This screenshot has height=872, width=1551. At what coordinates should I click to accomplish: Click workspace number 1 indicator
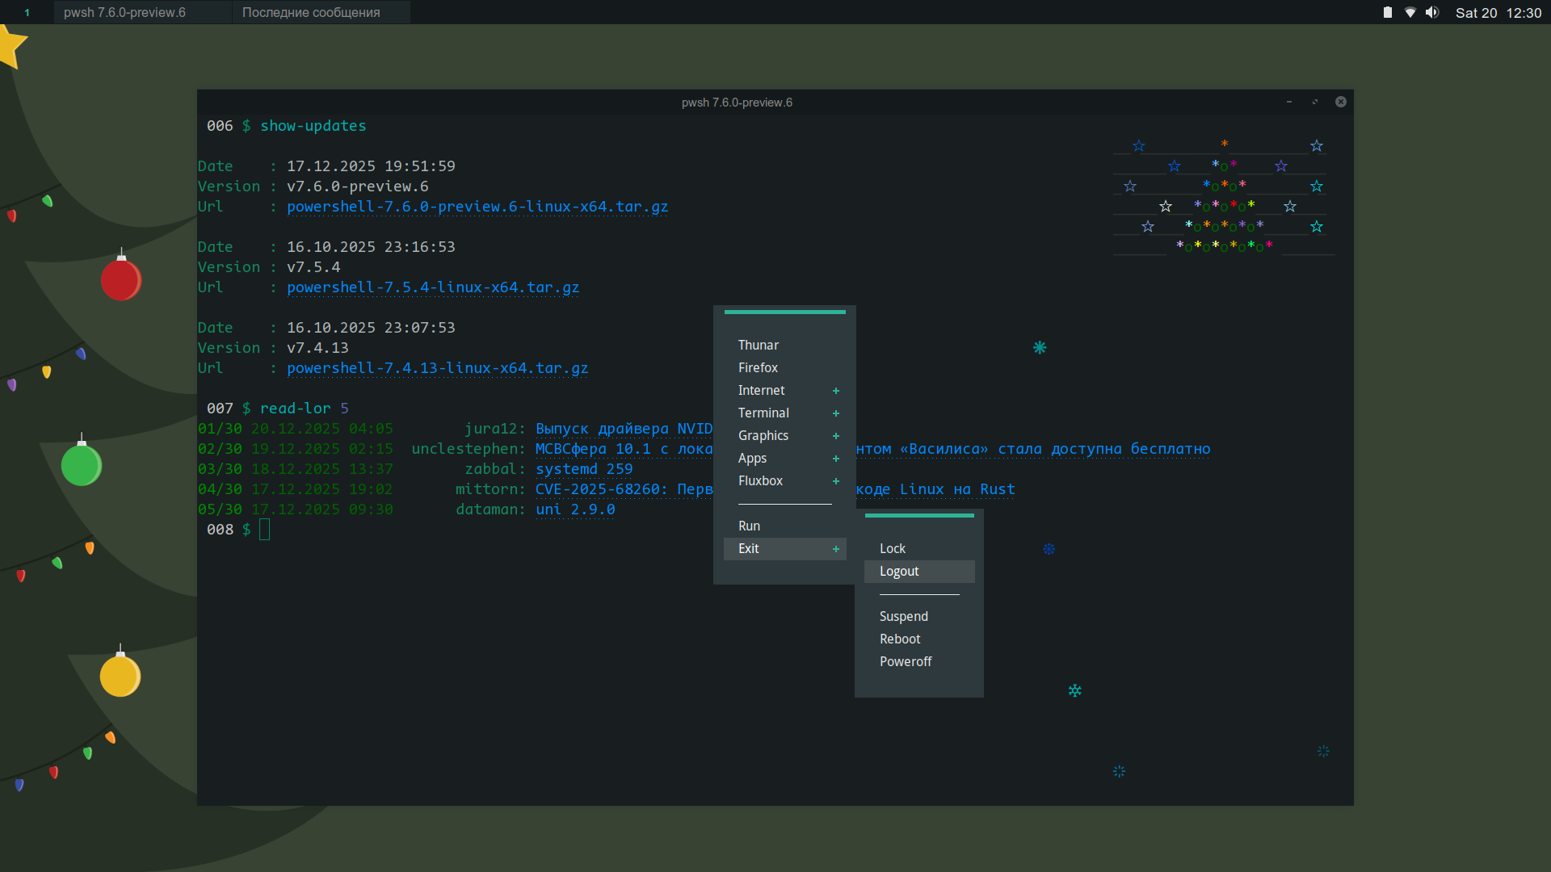(x=27, y=12)
